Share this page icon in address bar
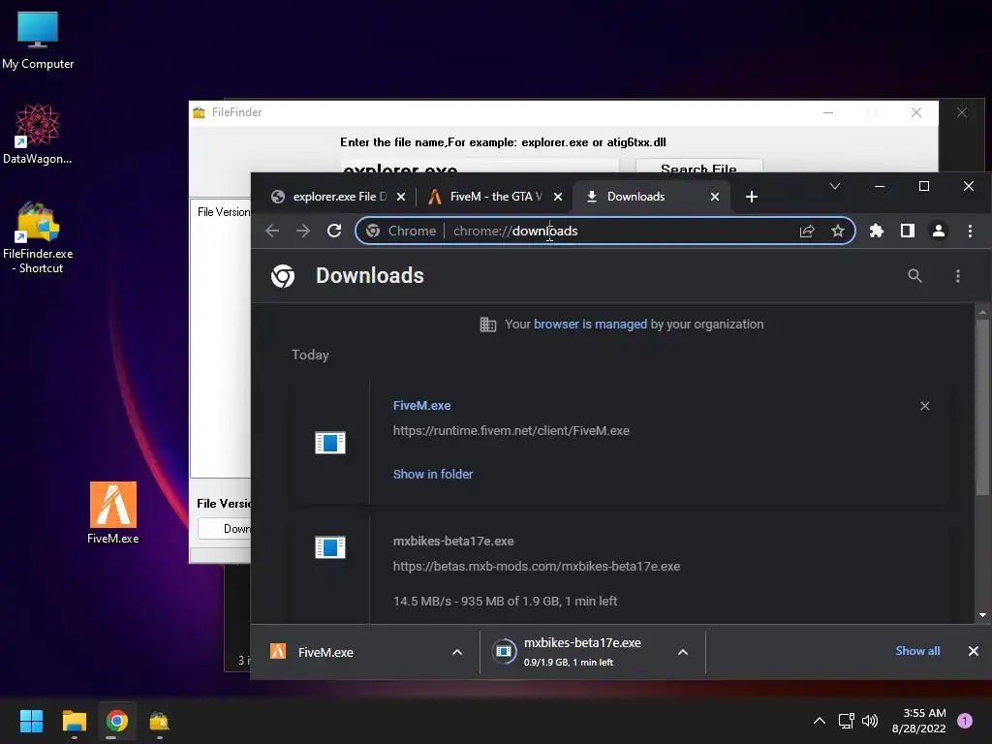This screenshot has width=992, height=744. [x=807, y=231]
